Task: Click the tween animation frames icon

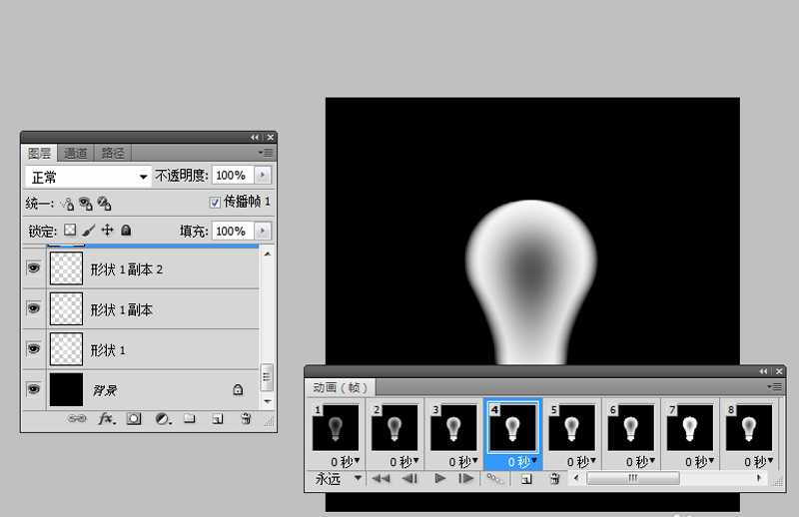Action: [x=494, y=479]
